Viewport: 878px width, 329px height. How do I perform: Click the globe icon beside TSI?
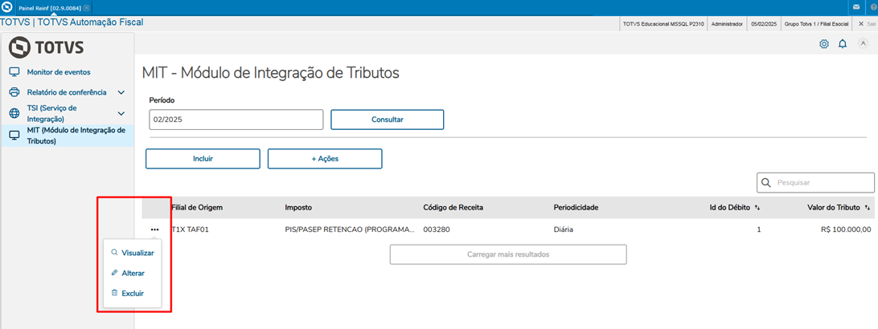click(x=15, y=113)
